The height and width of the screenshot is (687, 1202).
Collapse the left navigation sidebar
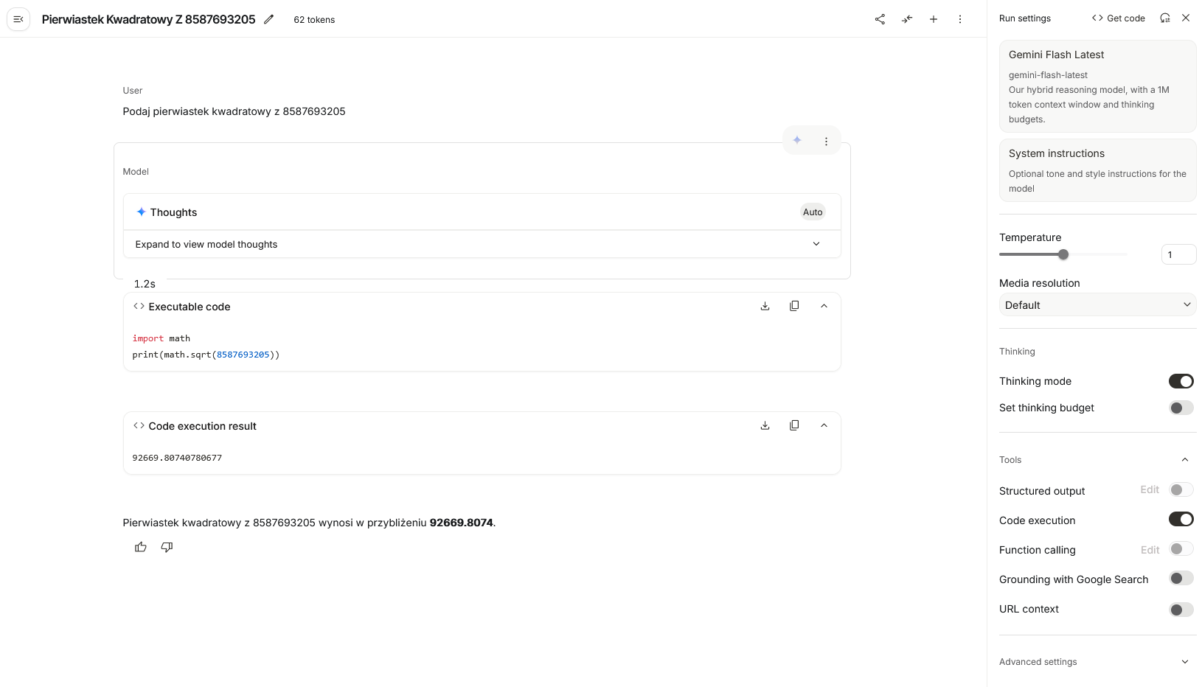click(x=18, y=19)
